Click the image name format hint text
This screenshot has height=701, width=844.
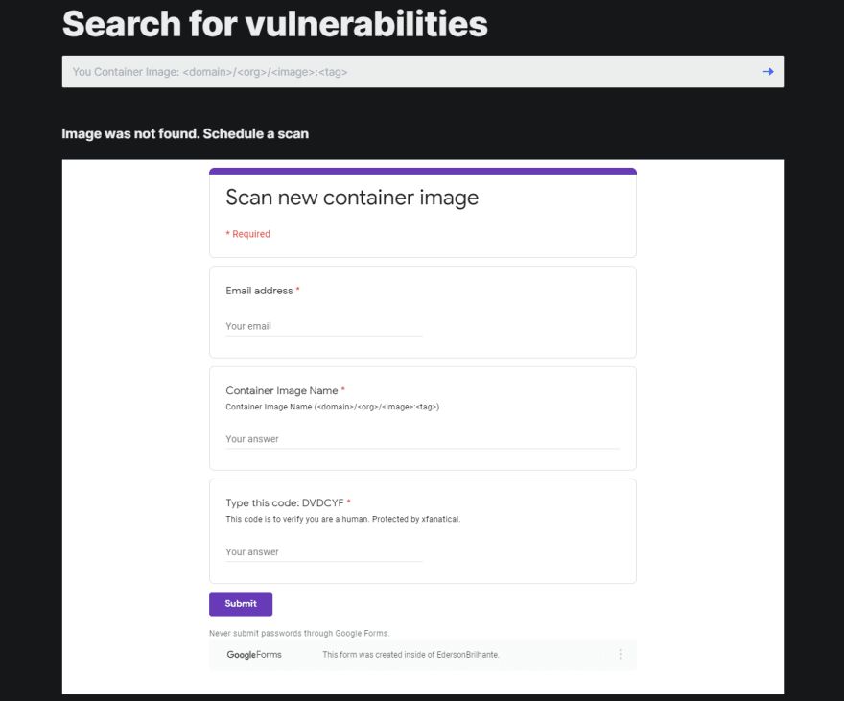(x=332, y=407)
